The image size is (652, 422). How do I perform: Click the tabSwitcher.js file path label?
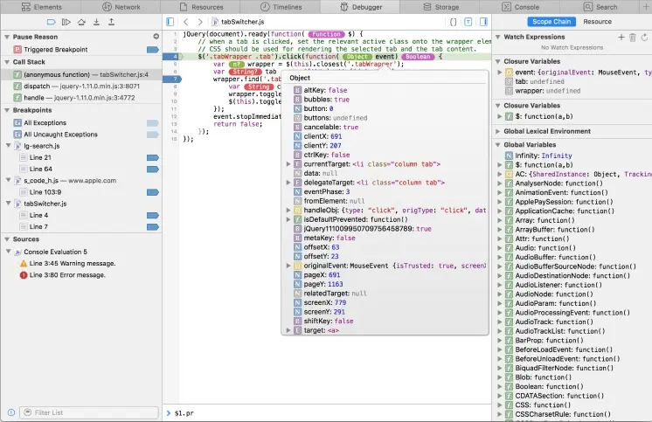(x=242, y=22)
